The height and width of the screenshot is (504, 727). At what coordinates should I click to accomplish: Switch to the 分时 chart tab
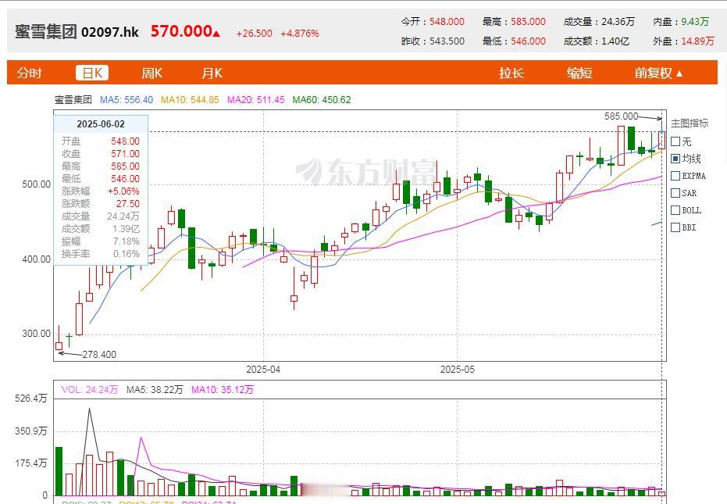(x=30, y=73)
